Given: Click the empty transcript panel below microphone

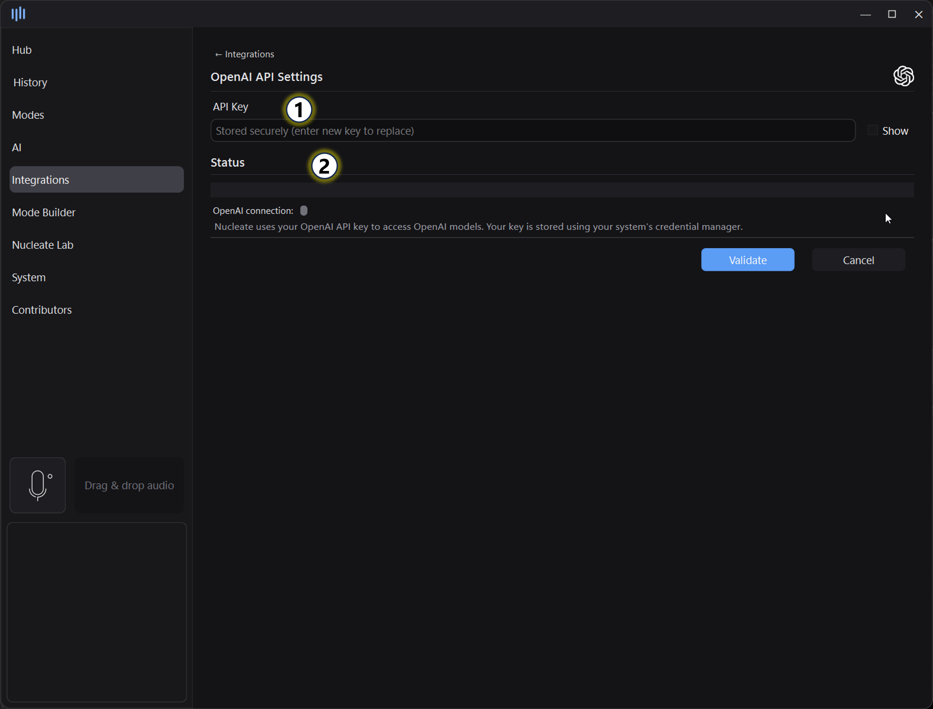Looking at the screenshot, I should 97,612.
